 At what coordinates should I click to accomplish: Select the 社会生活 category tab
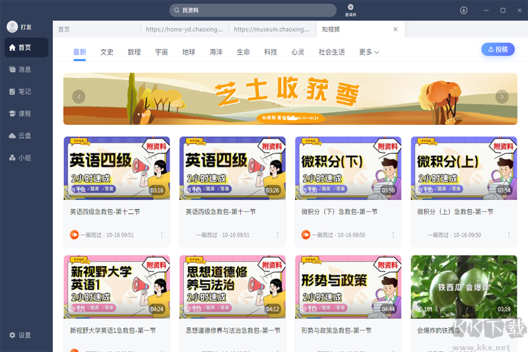[332, 52]
